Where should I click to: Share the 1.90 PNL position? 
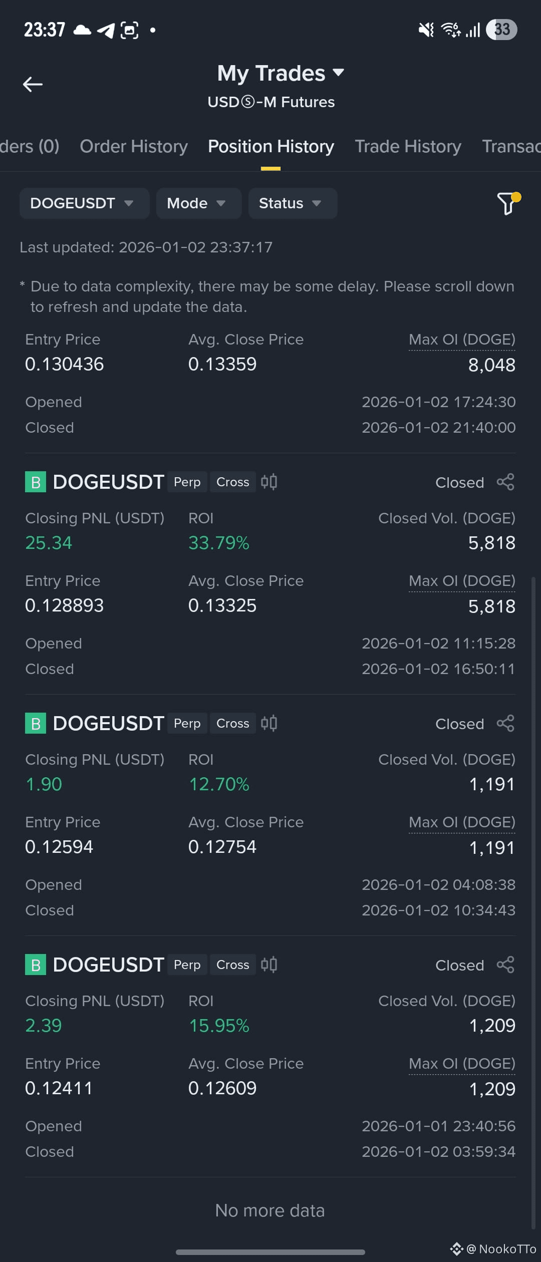point(505,724)
